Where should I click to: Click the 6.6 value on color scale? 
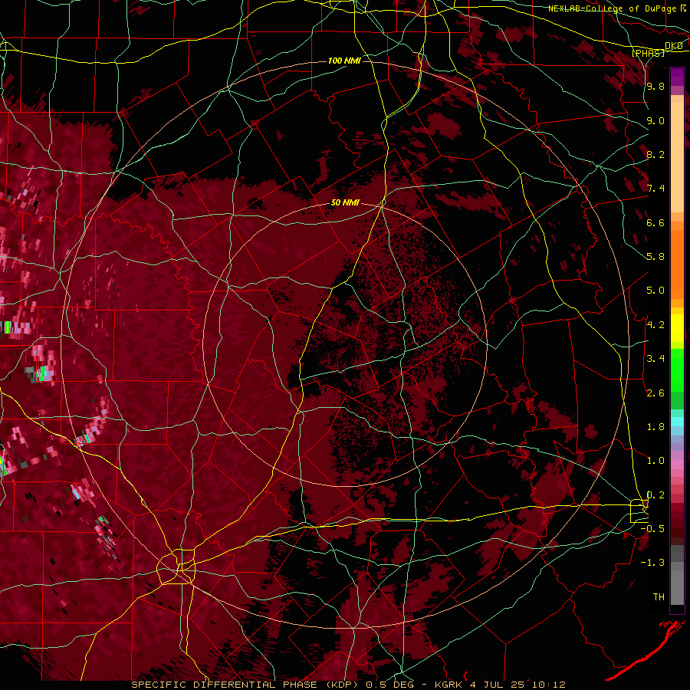click(655, 222)
